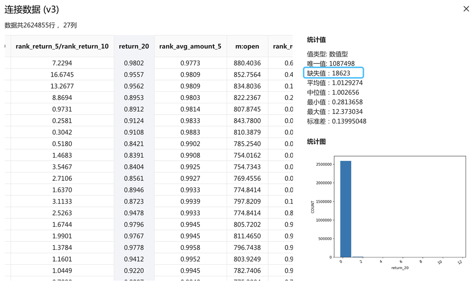Click the 唯一值 1087498 statistic line
Viewport: 472px width, 284px height.
(x=331, y=63)
